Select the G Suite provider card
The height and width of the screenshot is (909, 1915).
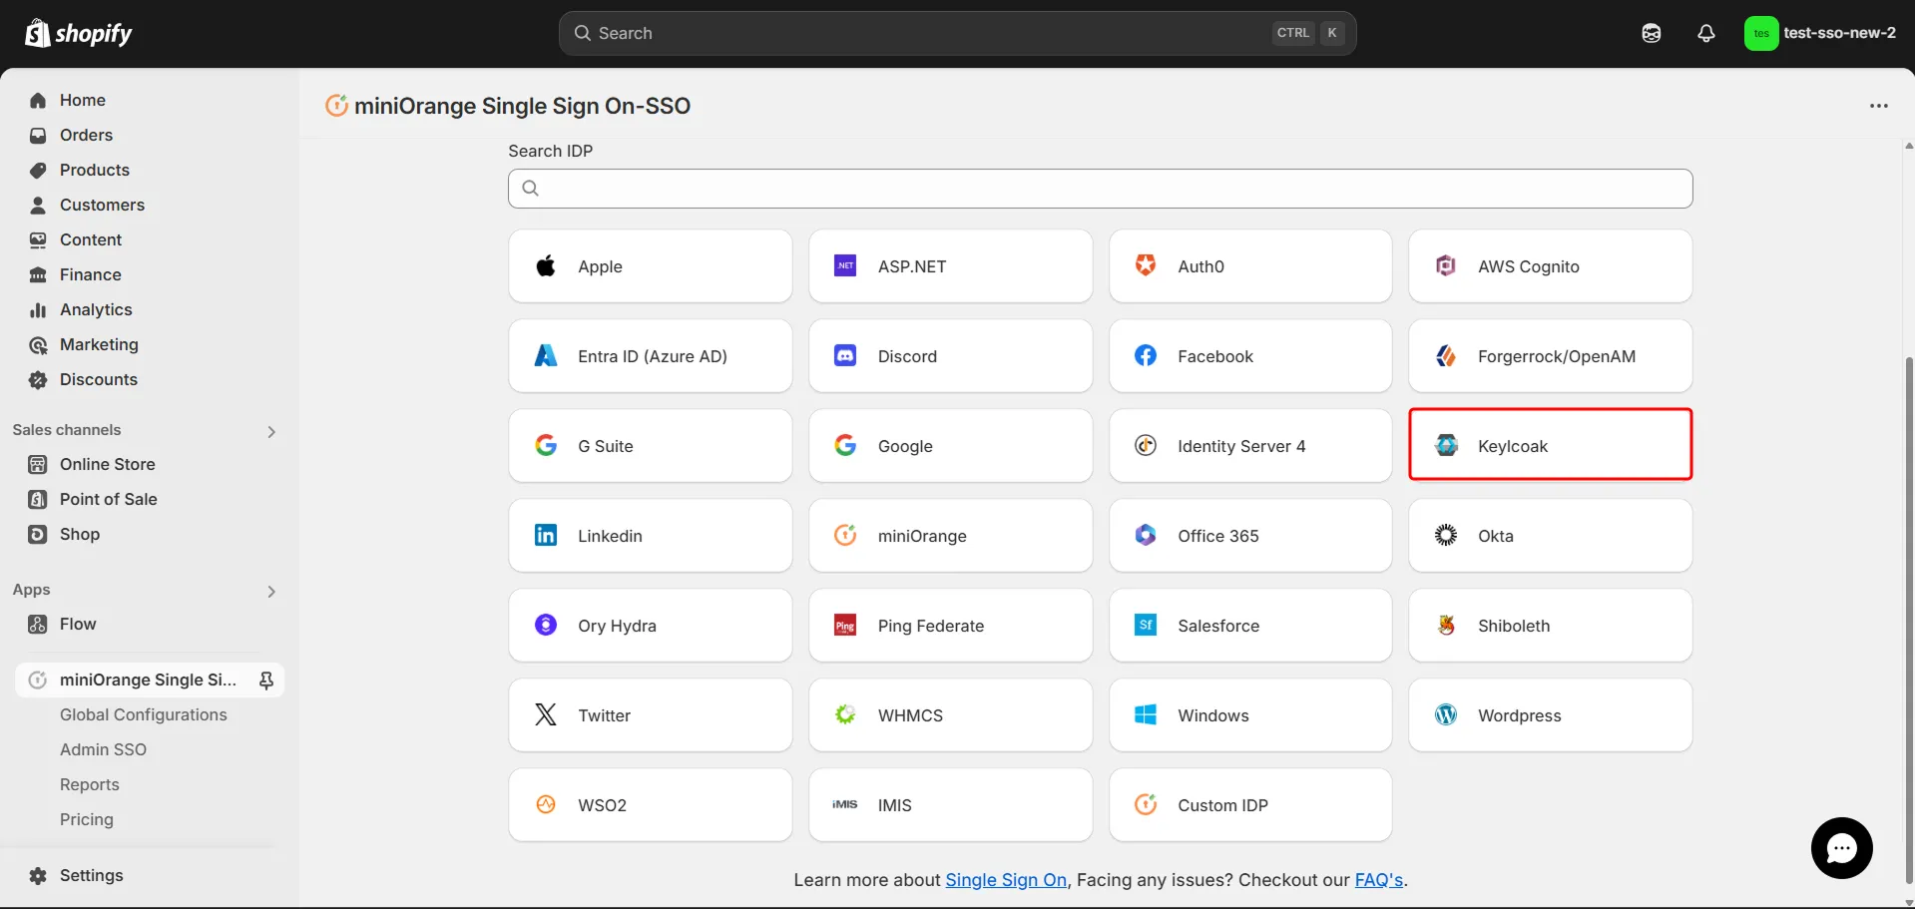(x=650, y=446)
